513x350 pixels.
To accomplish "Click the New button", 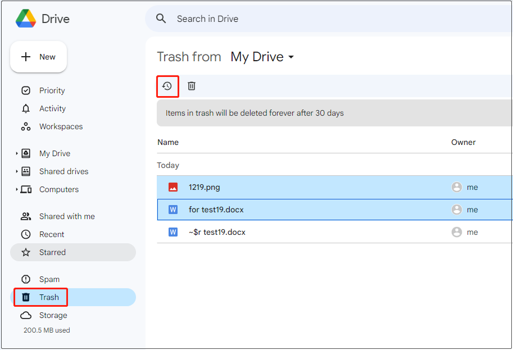I will pyautogui.click(x=38, y=56).
